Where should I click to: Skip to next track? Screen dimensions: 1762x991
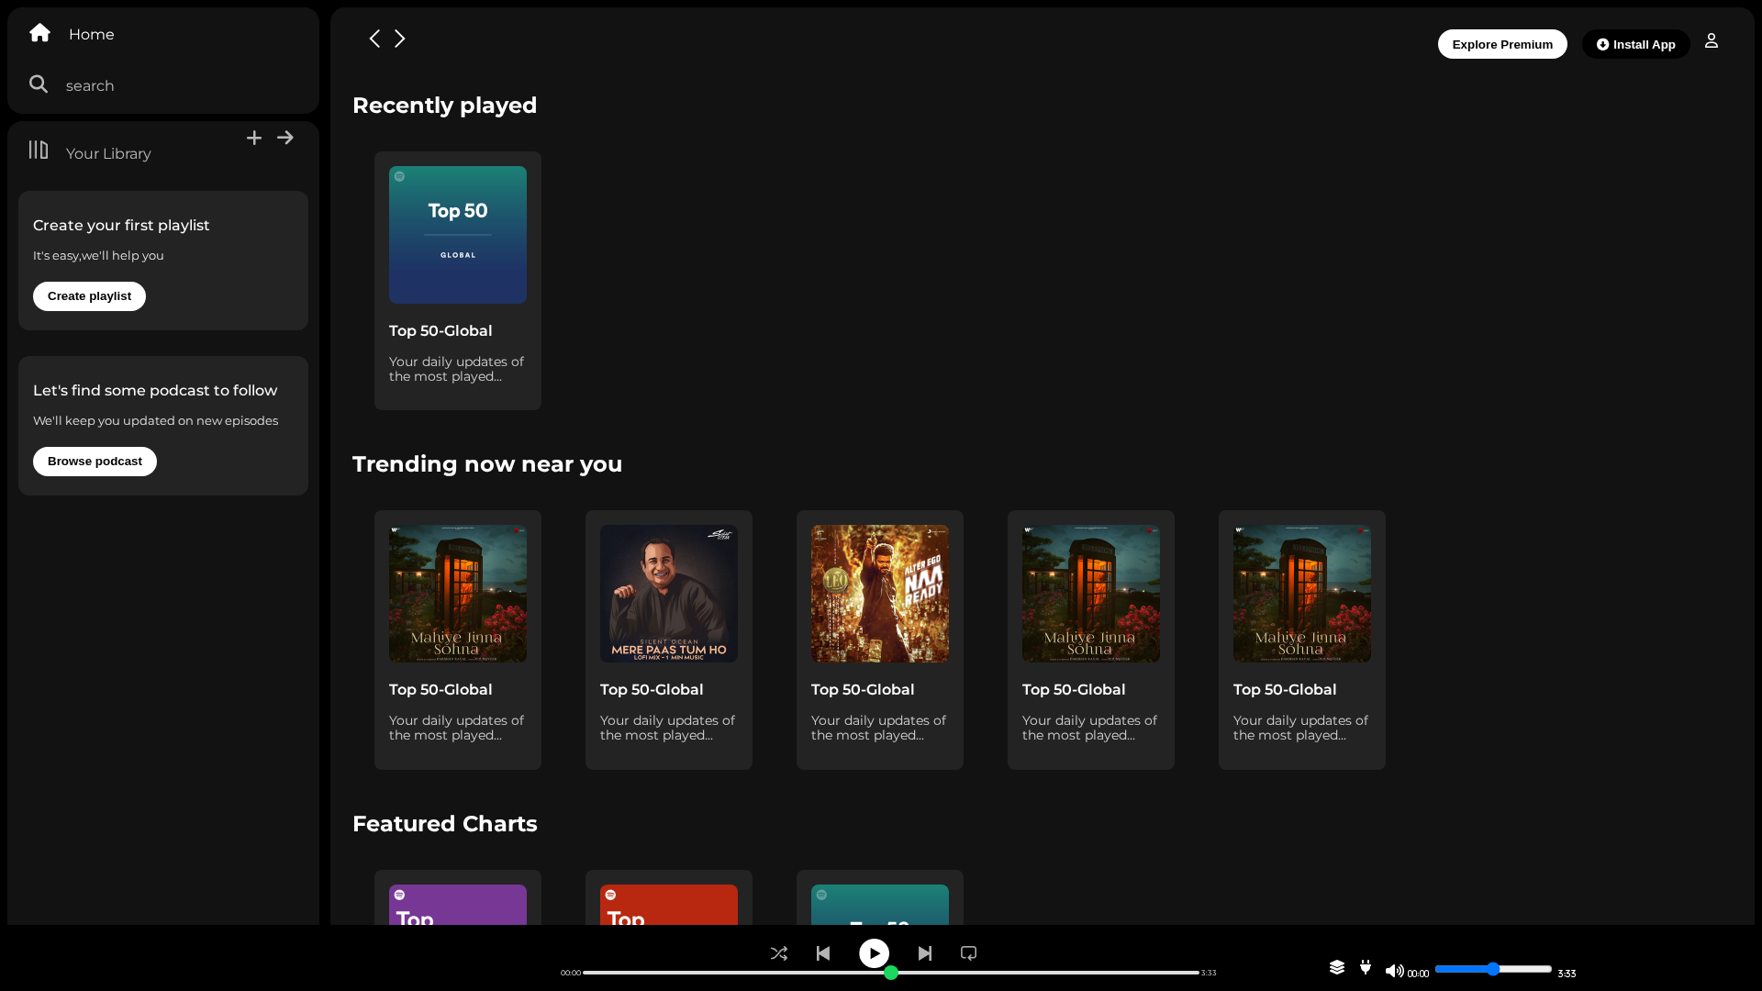(x=925, y=953)
